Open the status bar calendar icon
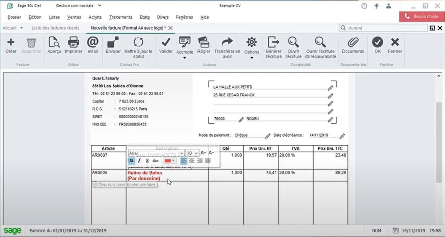Screen dimensions: 445x237 (396, 231)
